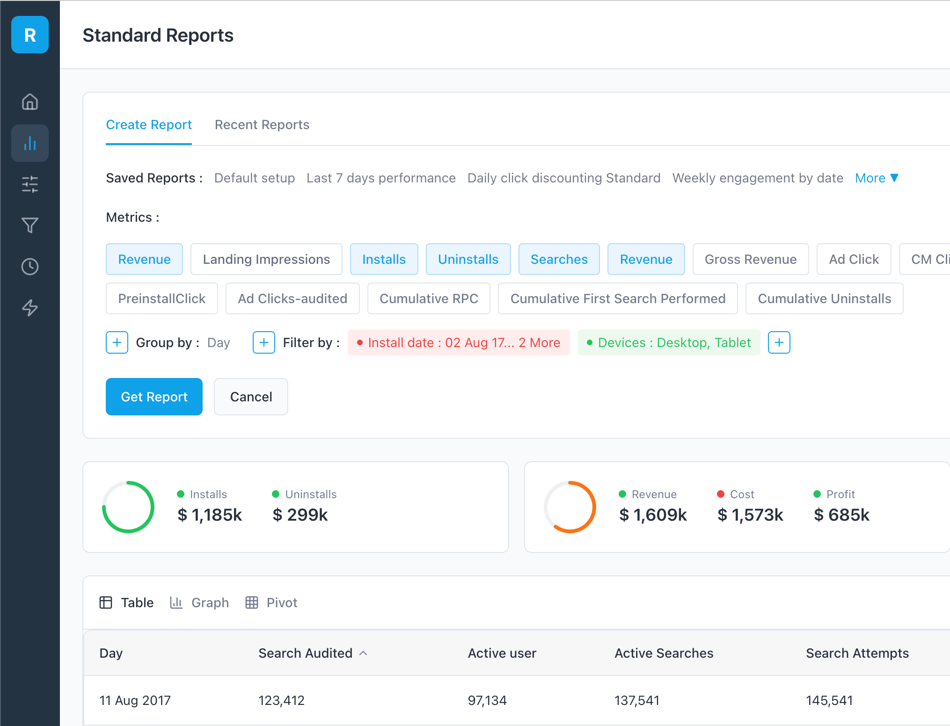Sort by Search Audited caret arrow
The width and height of the screenshot is (950, 726).
coord(363,653)
